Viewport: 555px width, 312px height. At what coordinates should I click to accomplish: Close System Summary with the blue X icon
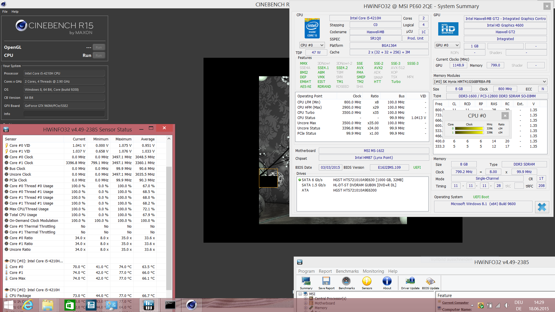tap(542, 207)
